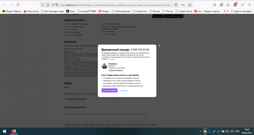Click the orange tray icon under the cursor
The image size is (254, 135).
[x=205, y=131]
